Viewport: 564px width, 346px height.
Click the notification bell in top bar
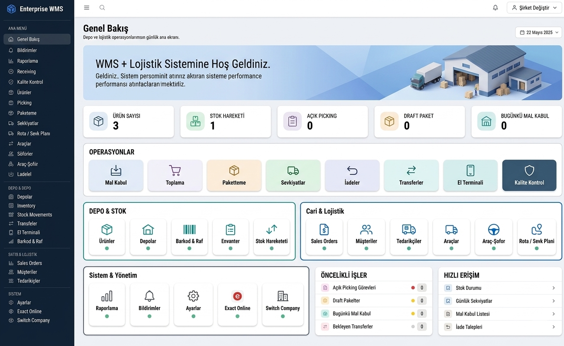(x=496, y=8)
